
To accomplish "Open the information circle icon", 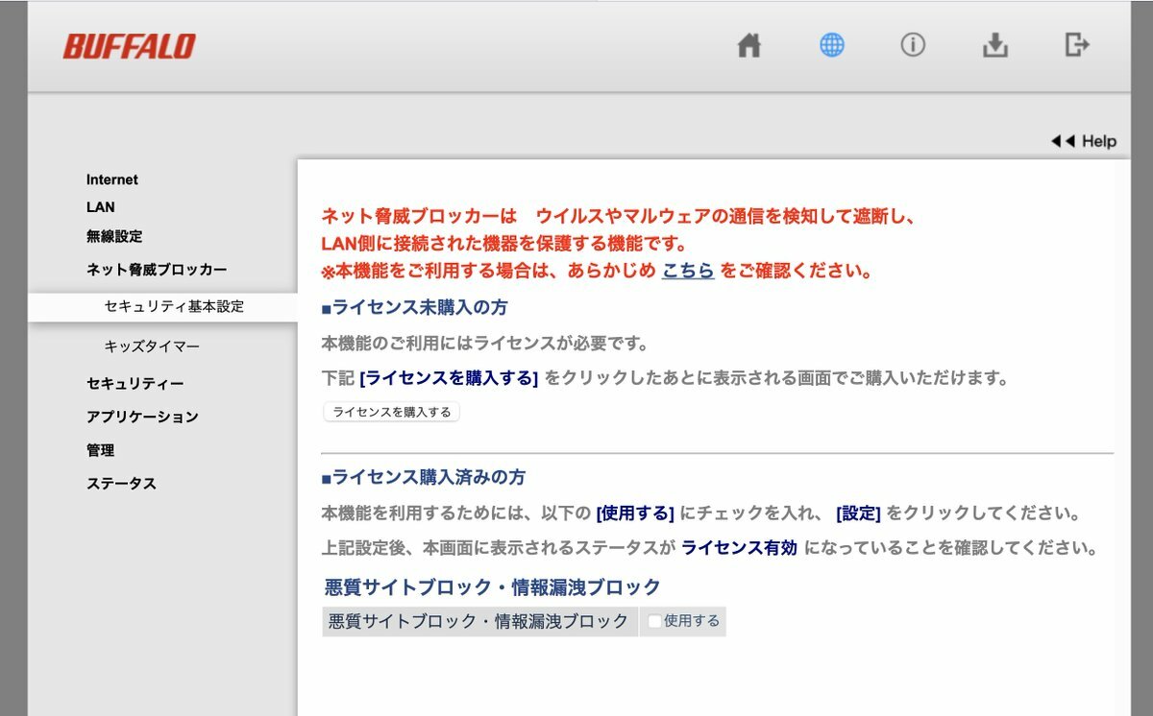I will (913, 45).
